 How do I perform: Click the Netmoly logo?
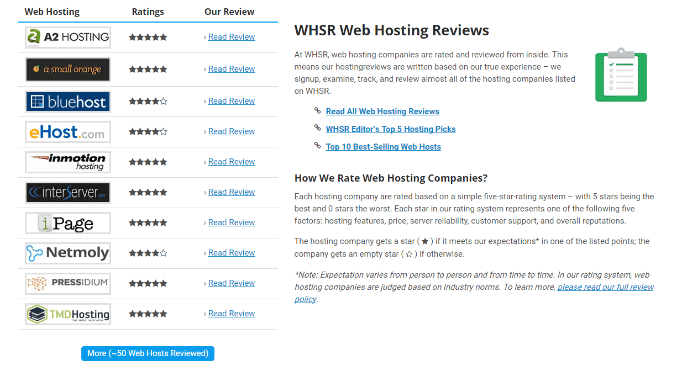(68, 253)
